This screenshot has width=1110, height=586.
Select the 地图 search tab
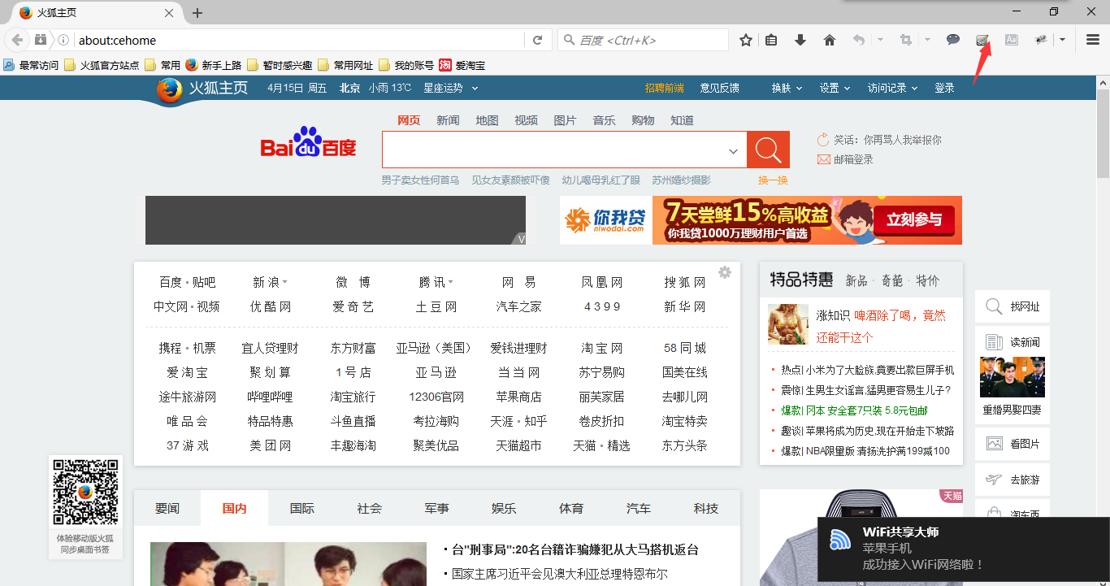pyautogui.click(x=487, y=120)
